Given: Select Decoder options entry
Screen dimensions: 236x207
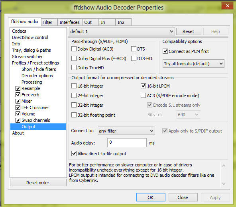Looking at the screenshot, I should coord(37,76).
